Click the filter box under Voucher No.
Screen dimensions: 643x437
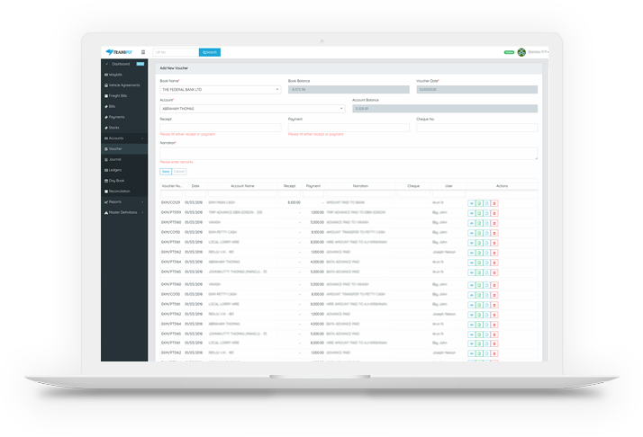pos(171,193)
